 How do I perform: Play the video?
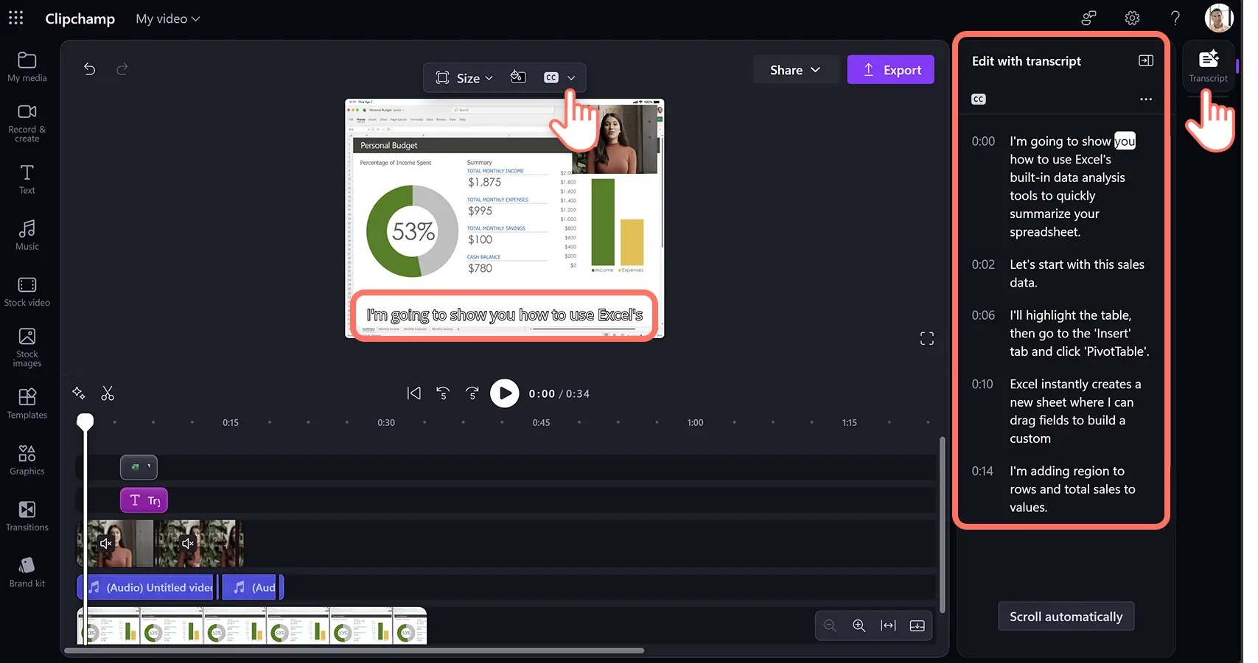(504, 393)
